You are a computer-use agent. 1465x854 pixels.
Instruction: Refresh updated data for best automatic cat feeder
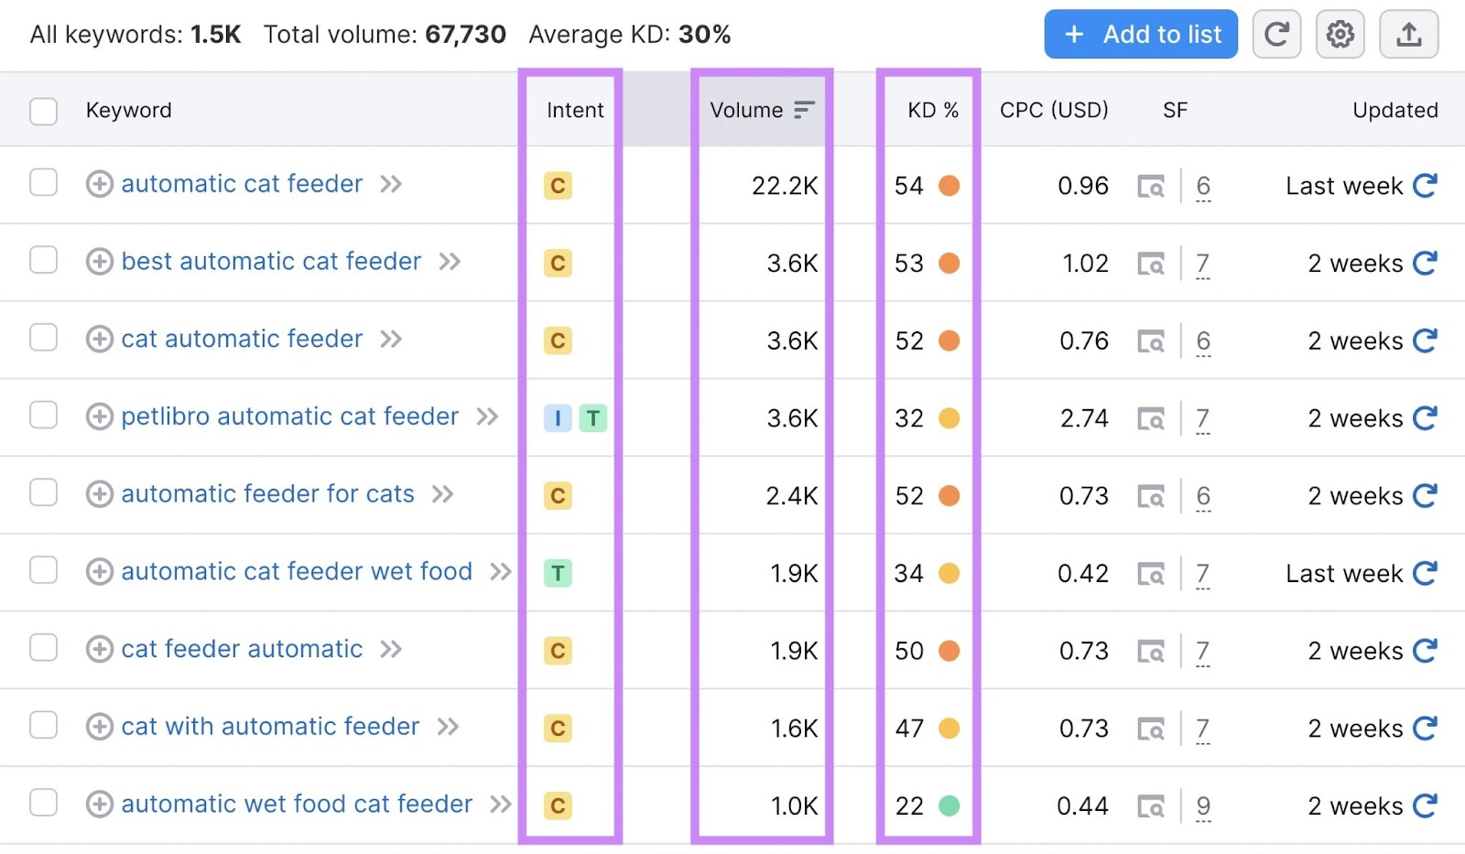(x=1426, y=263)
